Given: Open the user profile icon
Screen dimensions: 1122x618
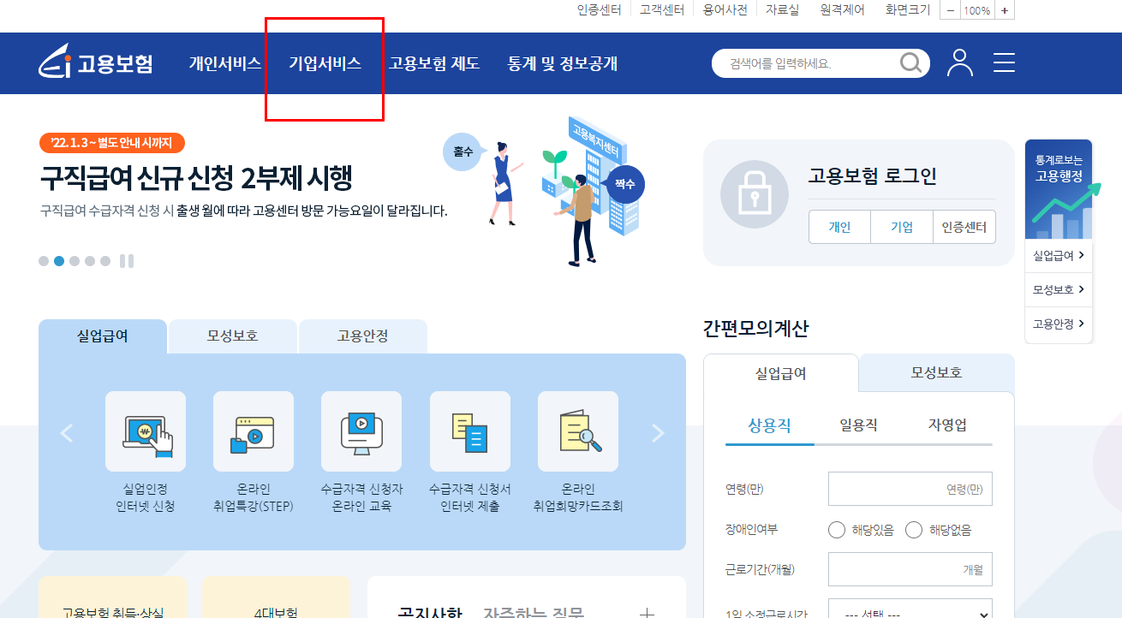Looking at the screenshot, I should [960, 63].
